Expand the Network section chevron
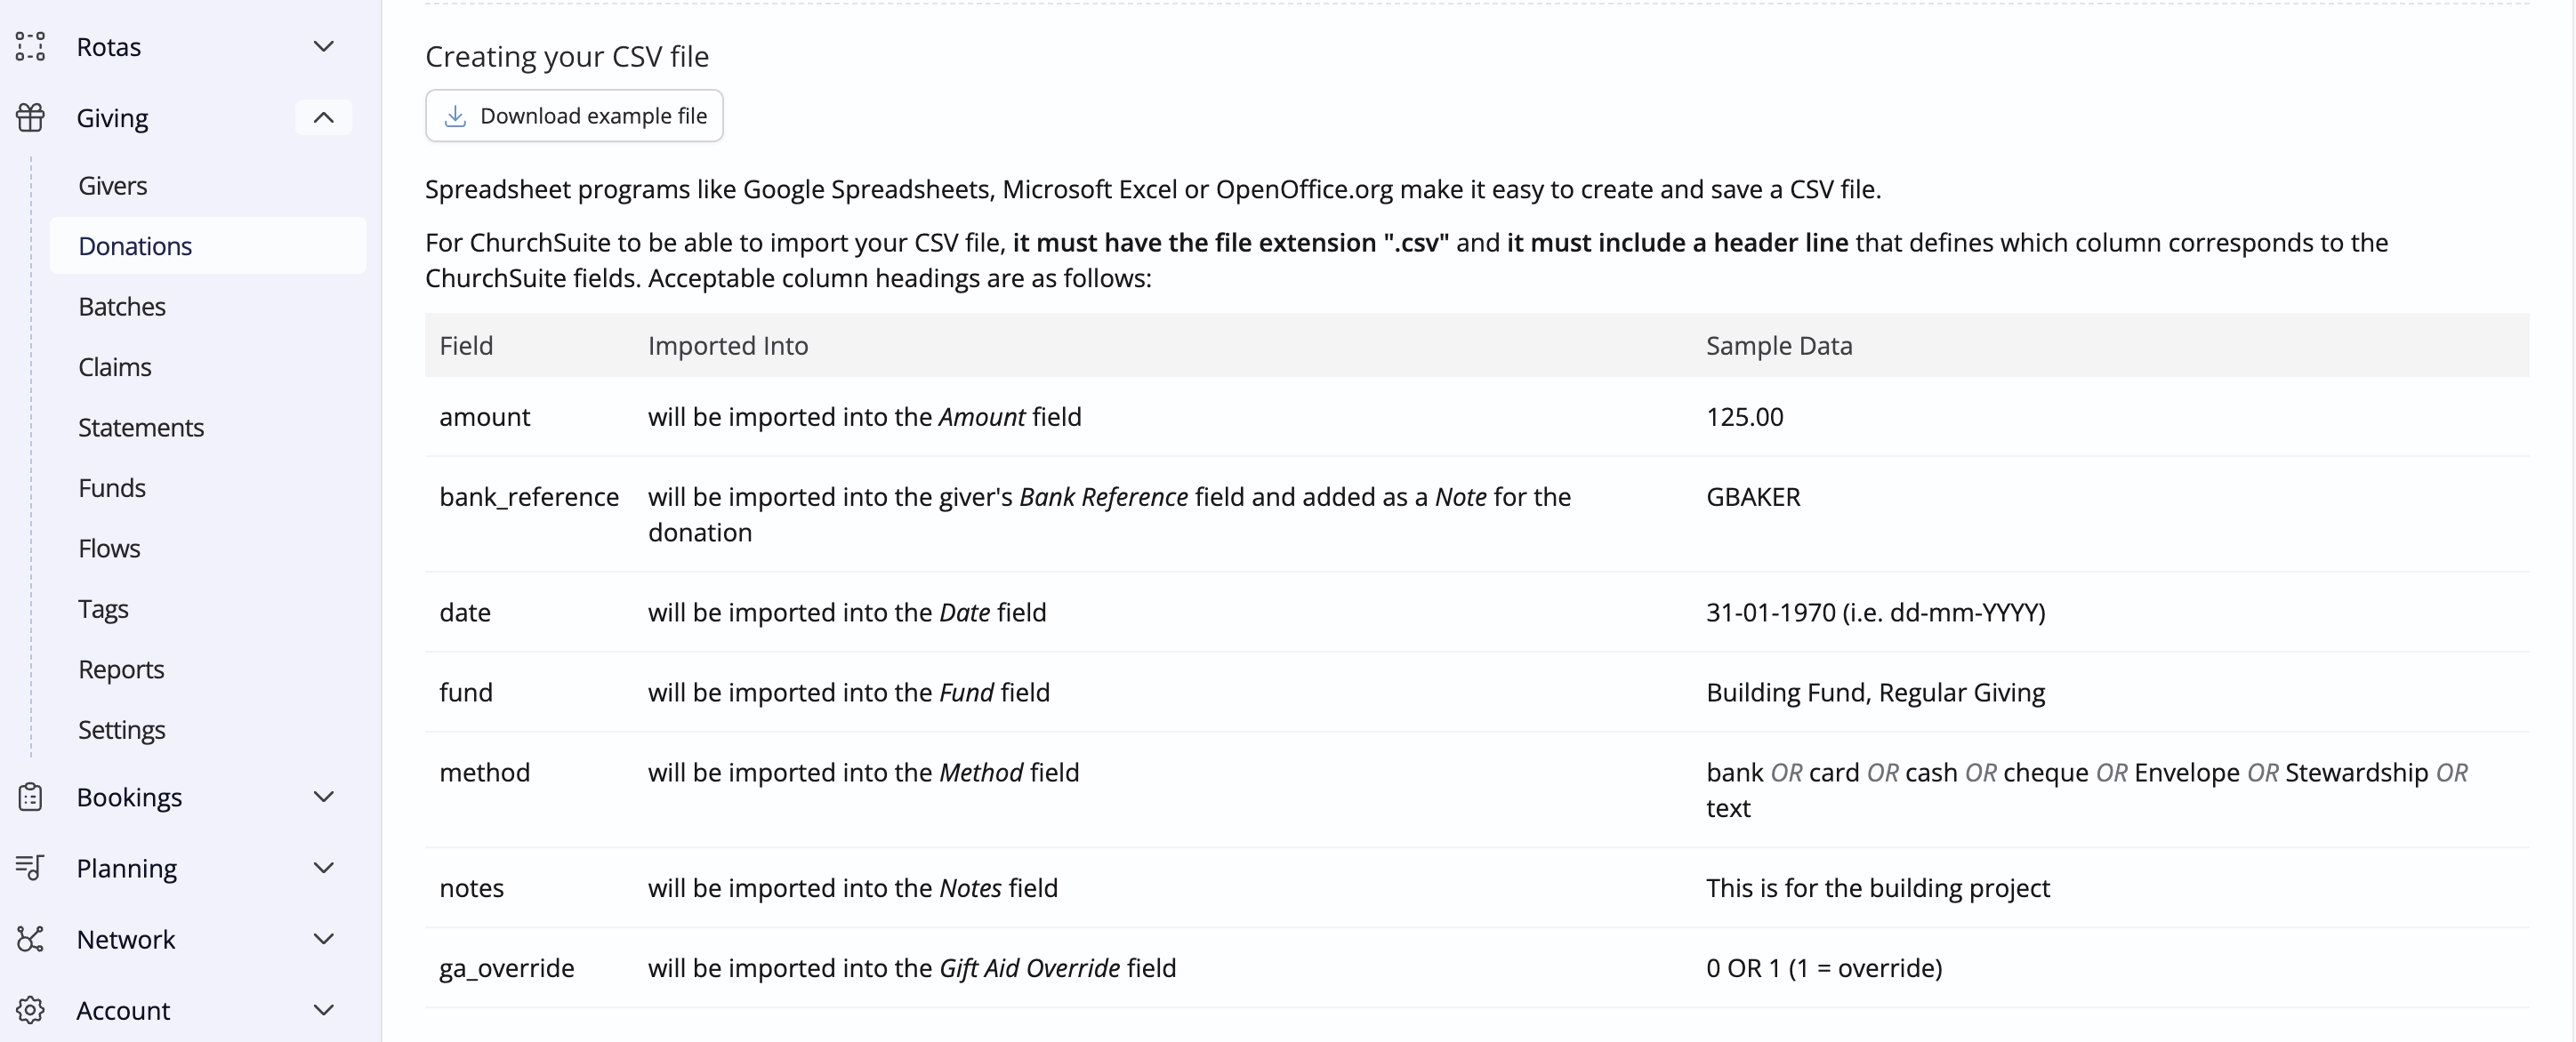The image size is (2576, 1042). click(x=323, y=939)
